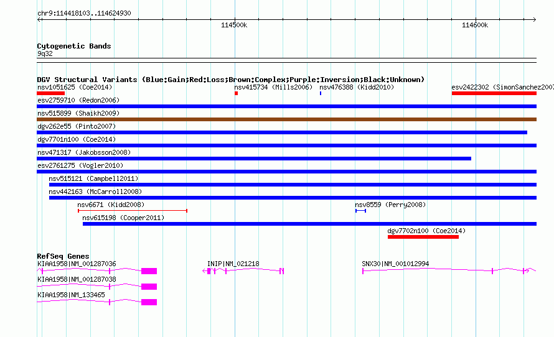
Task: Click the right arrow end of the ruler
Action: pos(535,19)
